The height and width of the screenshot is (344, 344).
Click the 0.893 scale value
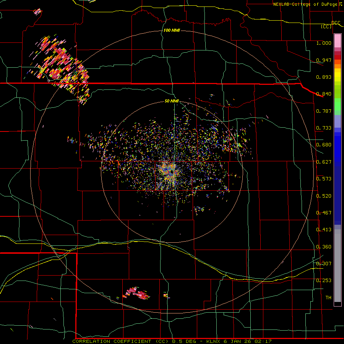324,77
